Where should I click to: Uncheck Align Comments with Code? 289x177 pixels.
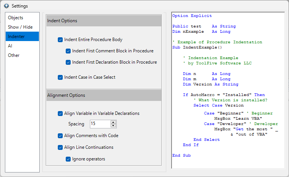60,136
